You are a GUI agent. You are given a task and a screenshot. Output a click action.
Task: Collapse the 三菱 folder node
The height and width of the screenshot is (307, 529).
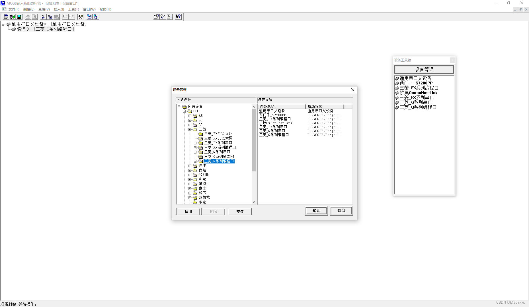pyautogui.click(x=190, y=129)
